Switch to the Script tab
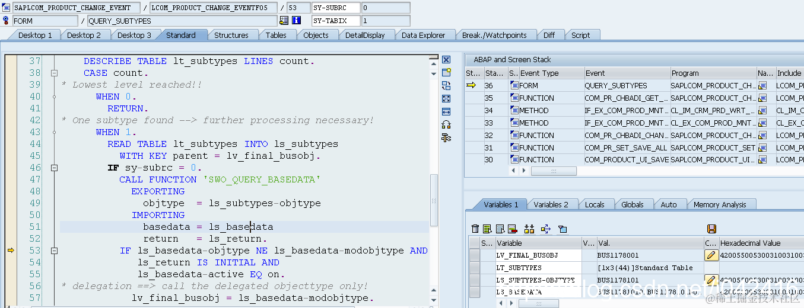804x308 pixels. pos(580,35)
